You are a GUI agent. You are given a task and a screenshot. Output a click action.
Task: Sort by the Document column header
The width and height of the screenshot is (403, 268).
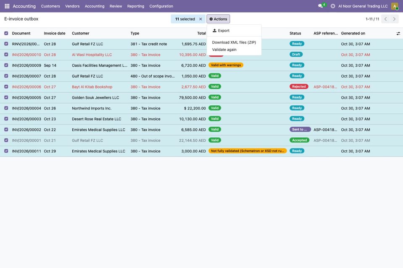(x=21, y=33)
